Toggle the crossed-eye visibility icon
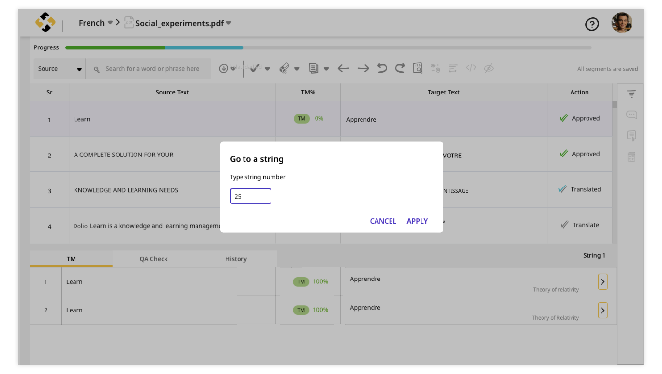This screenshot has height=374, width=662. tap(489, 68)
